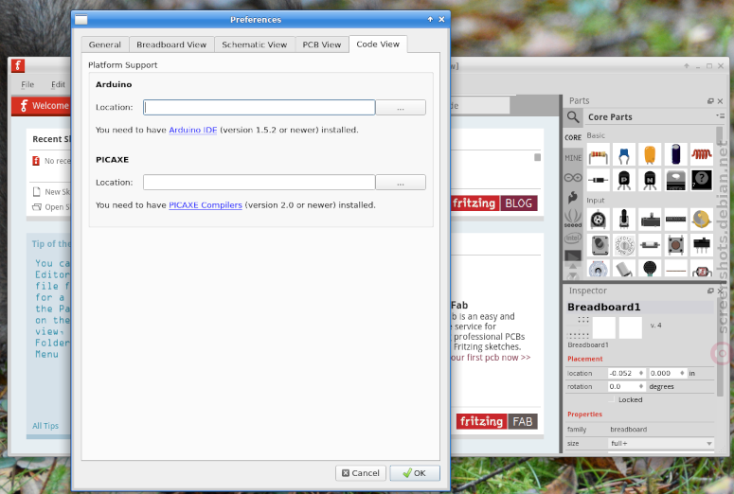Click the Welcome tab in Fritzing window
The height and width of the screenshot is (494, 734).
[41, 106]
